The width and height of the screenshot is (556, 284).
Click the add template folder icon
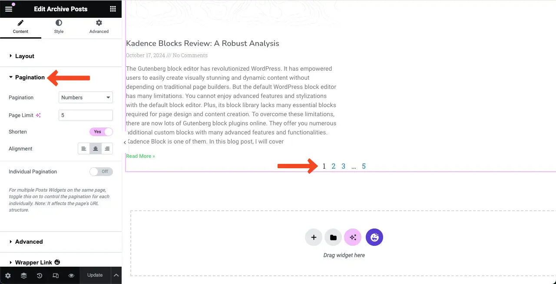(333, 237)
